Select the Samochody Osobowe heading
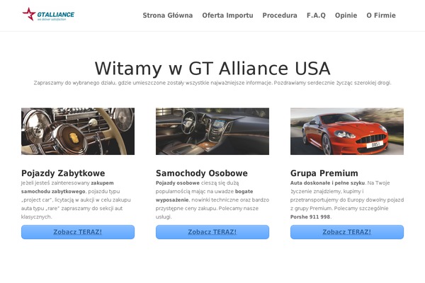The image size is (425, 283). pos(202,173)
